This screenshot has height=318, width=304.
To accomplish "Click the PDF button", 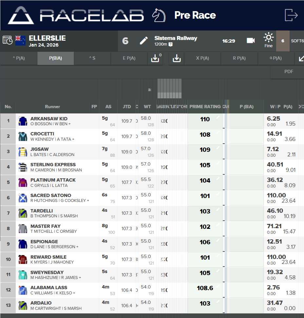I will click(x=289, y=72).
